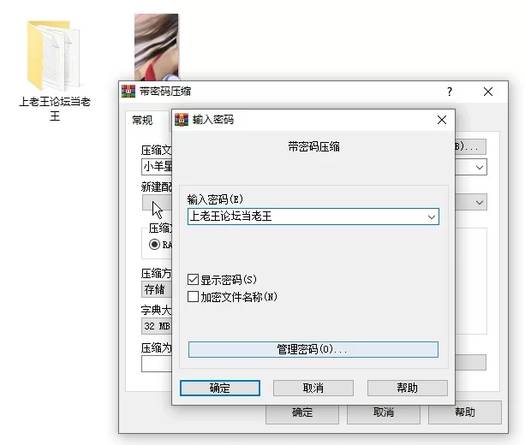525x445 pixels.
Task: Enable the 加密文件名称(N) checkbox
Action: (193, 296)
